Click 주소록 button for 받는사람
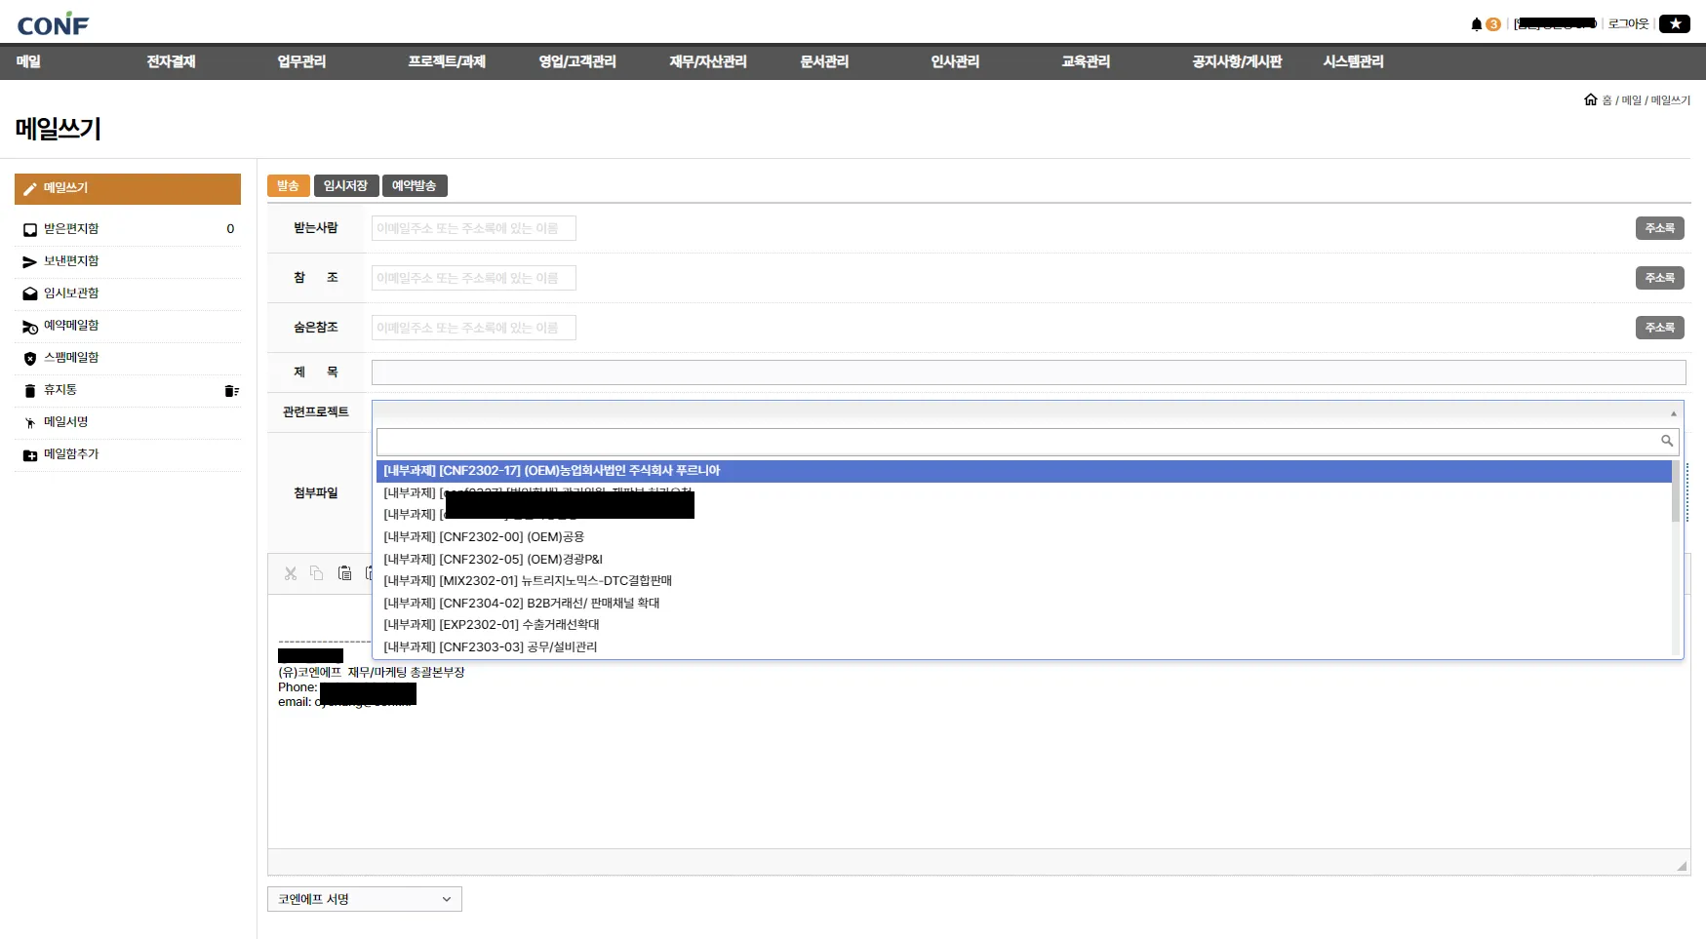The height and width of the screenshot is (939, 1706). (x=1659, y=228)
